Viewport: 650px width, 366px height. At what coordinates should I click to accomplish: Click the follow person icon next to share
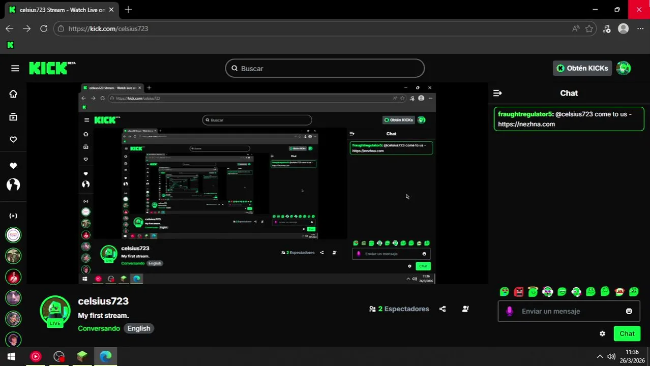465,309
